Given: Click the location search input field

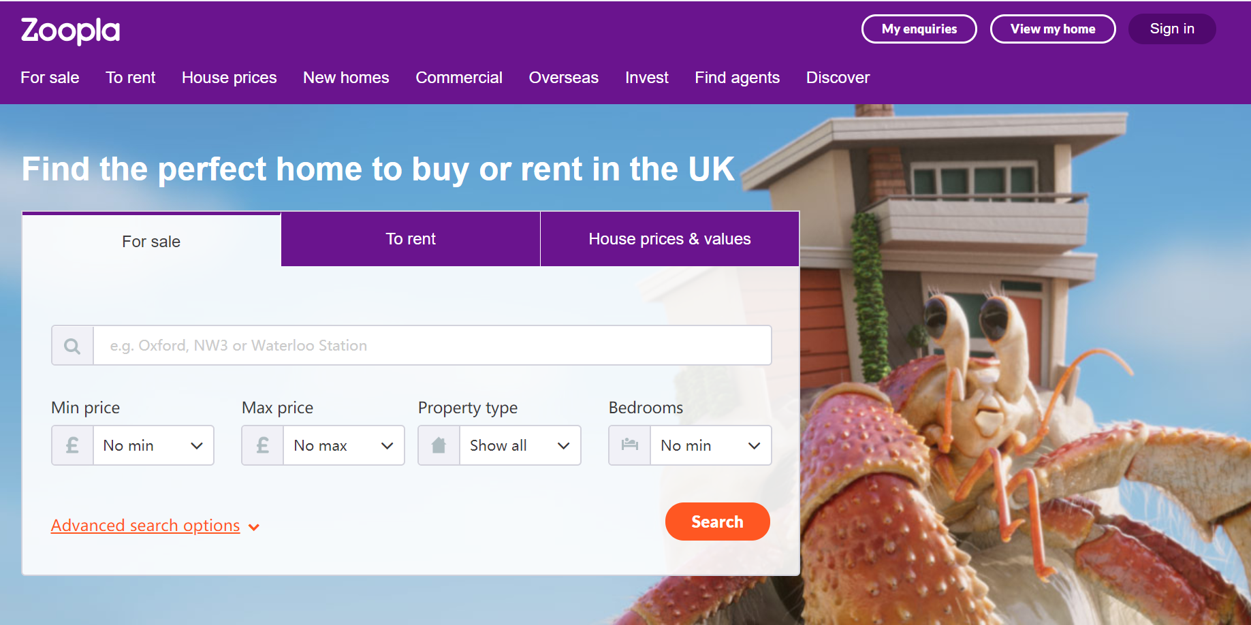Looking at the screenshot, I should (x=432, y=346).
